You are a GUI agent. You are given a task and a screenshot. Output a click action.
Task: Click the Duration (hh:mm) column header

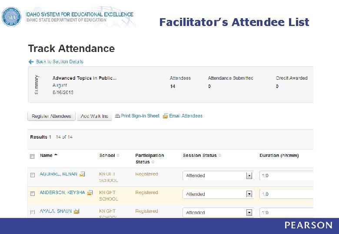pos(279,156)
